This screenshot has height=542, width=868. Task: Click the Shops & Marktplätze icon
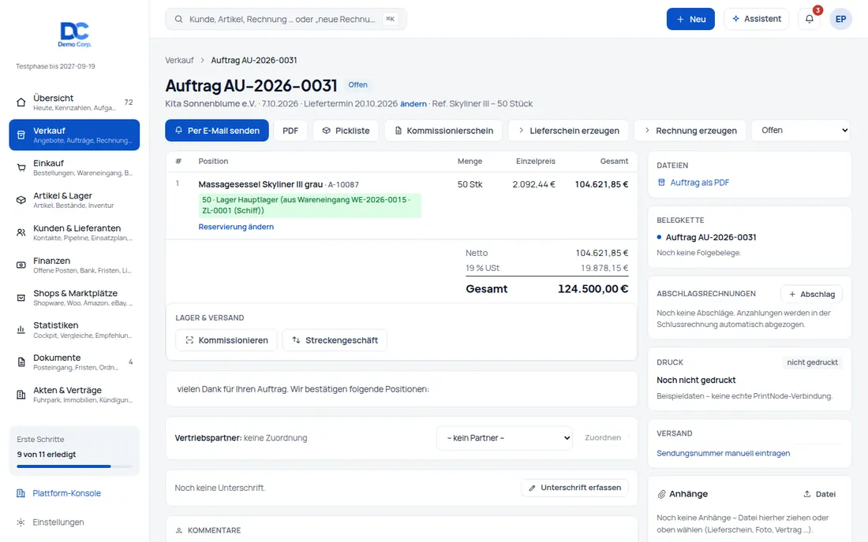tap(21, 298)
